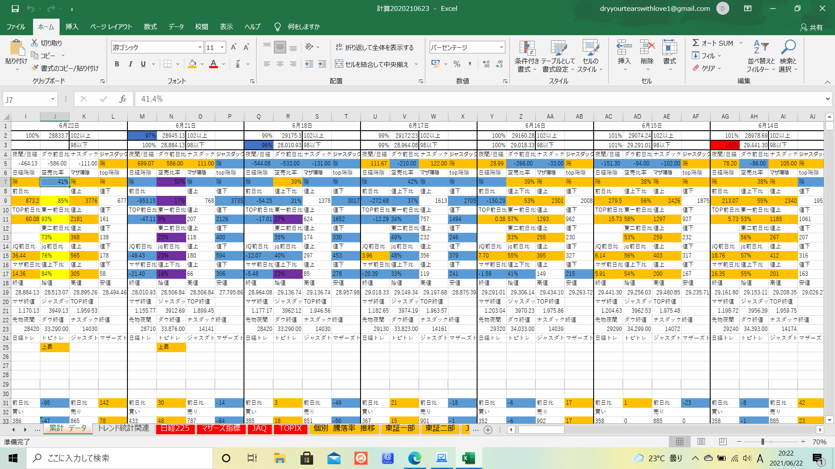835x469 pixels.
Task: Click the Bold formatting icon
Action: point(117,64)
